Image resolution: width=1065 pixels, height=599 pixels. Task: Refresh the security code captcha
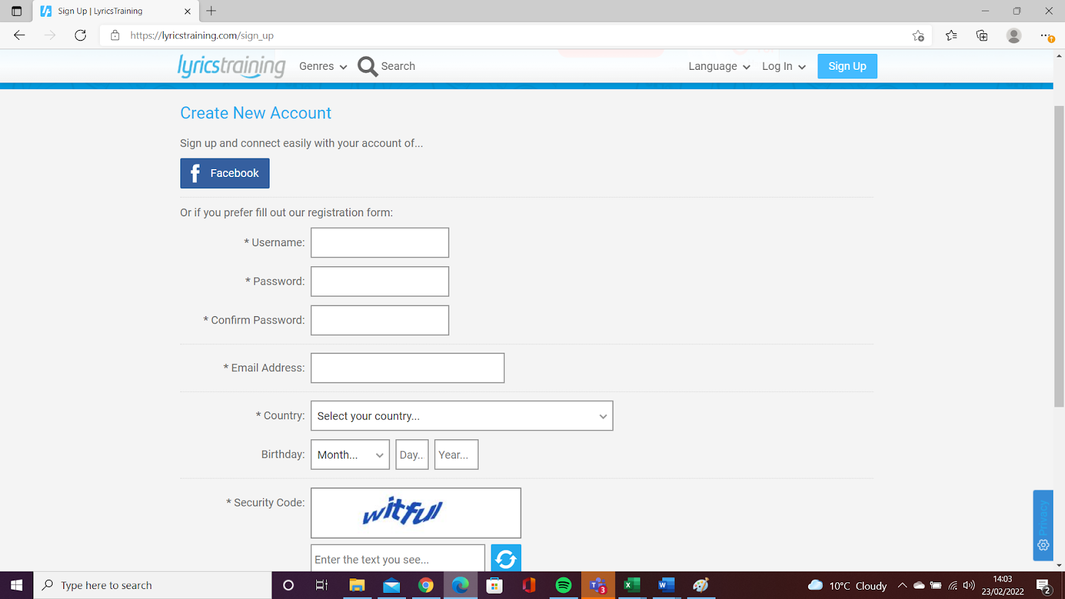pyautogui.click(x=506, y=559)
